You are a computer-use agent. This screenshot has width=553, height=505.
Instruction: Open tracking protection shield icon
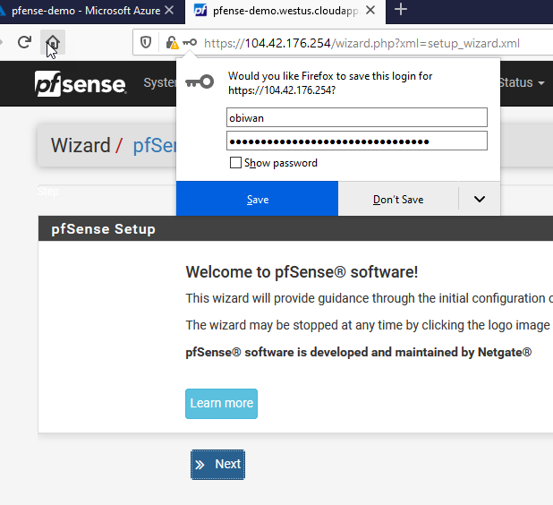(146, 43)
